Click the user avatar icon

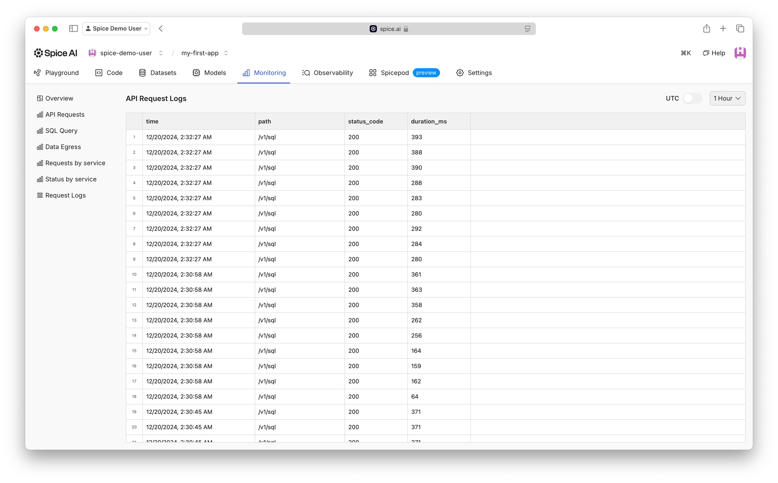coord(740,53)
